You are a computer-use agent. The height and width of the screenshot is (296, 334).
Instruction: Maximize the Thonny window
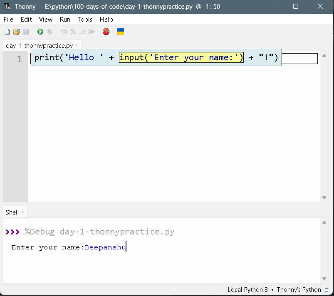(x=296, y=6)
